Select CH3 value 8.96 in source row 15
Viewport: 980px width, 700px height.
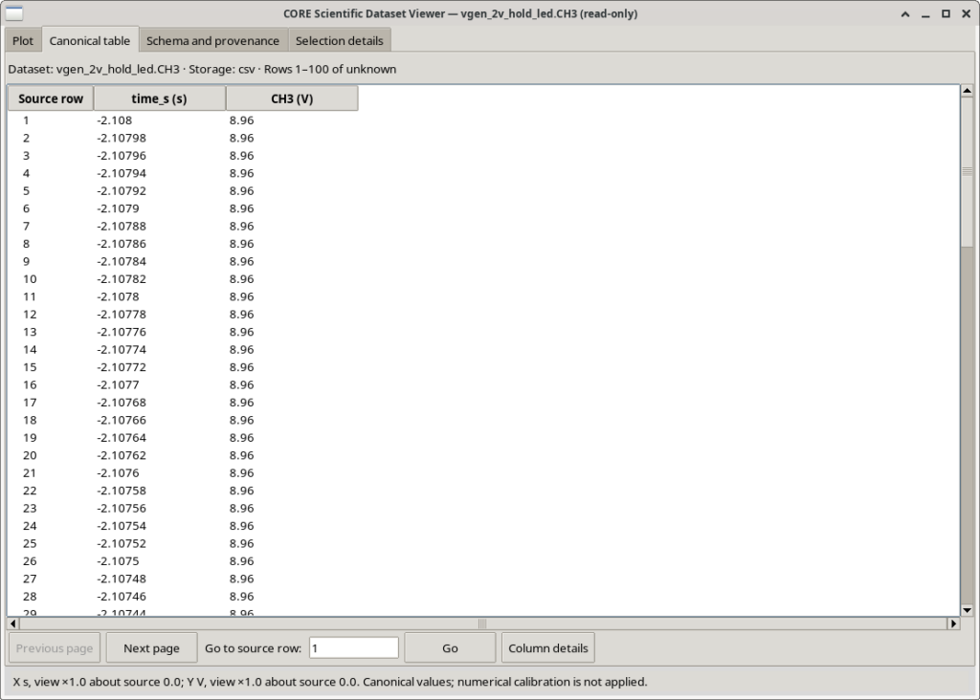[x=241, y=367]
